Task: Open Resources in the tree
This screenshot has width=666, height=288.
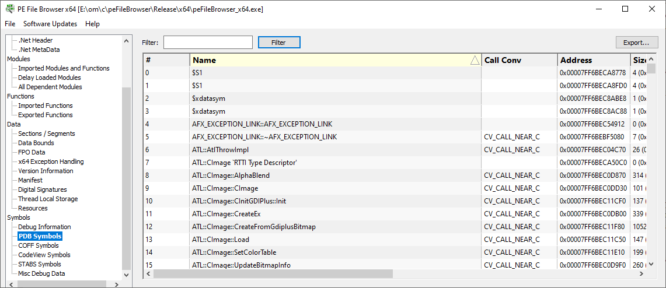Action: (33, 208)
